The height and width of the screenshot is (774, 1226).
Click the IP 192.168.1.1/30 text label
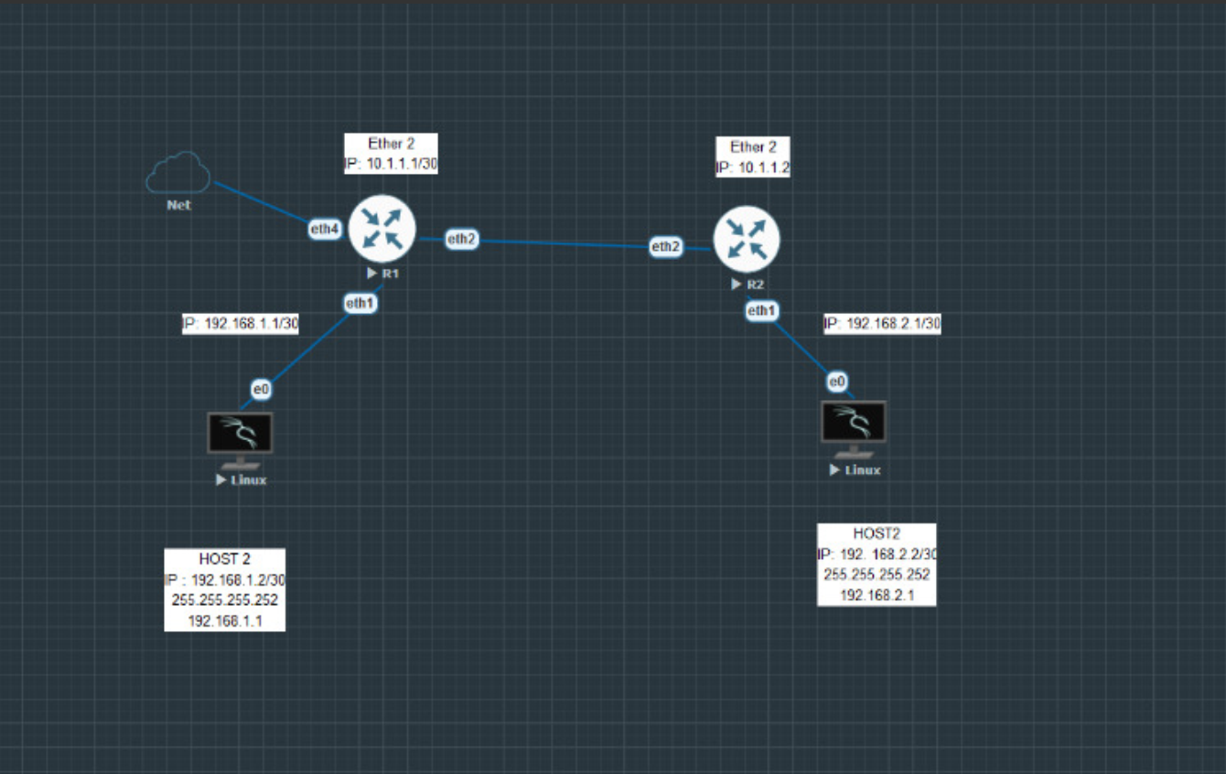(x=241, y=323)
